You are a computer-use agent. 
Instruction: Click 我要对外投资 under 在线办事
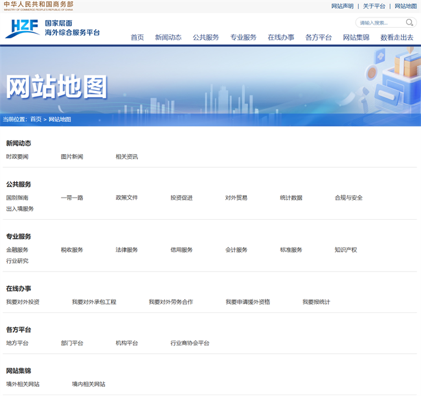[23, 302]
